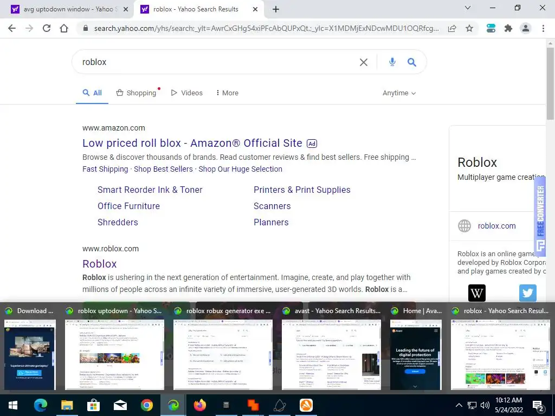Open the Office Furniture link
Viewport: 555px width, 416px height.
128,206
